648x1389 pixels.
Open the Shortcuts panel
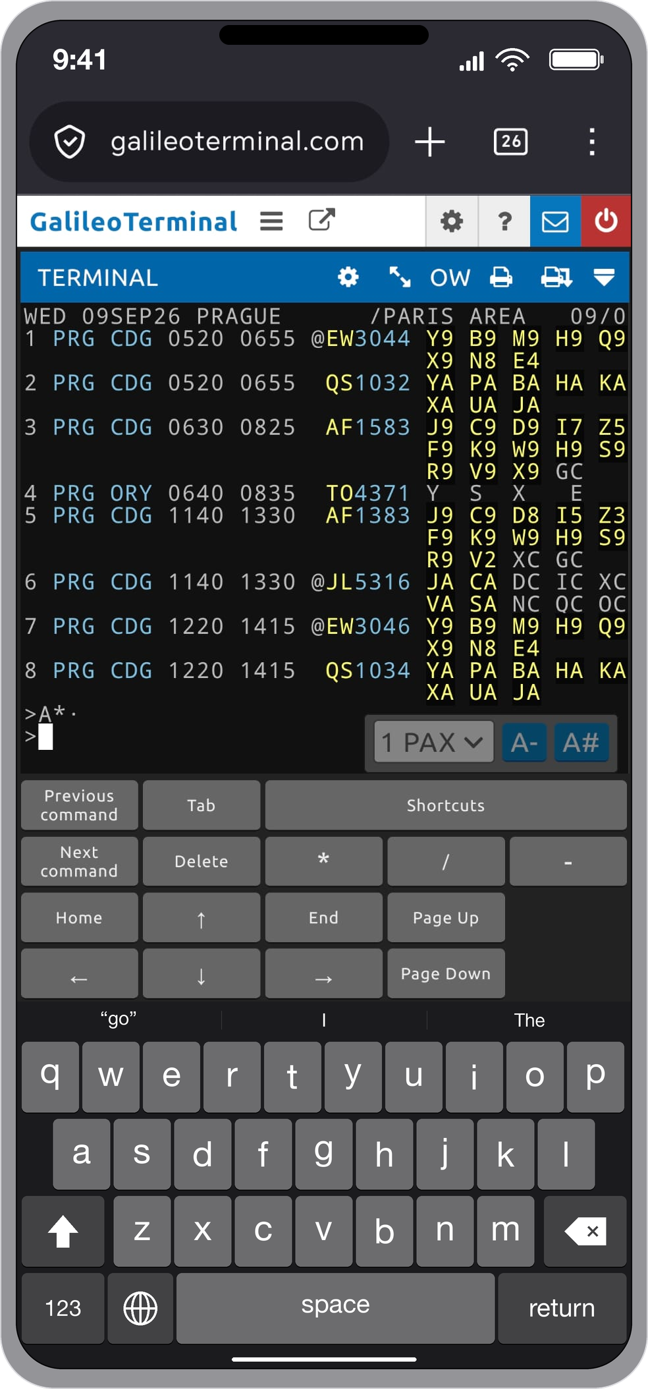click(x=446, y=805)
